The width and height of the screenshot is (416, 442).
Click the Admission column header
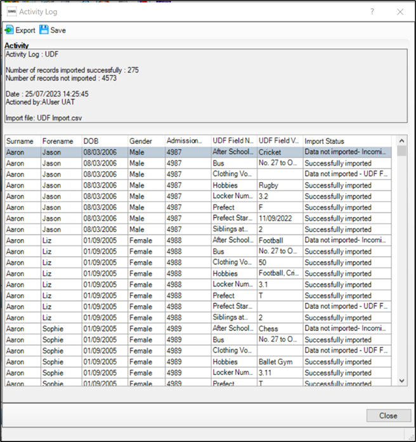pyautogui.click(x=185, y=141)
